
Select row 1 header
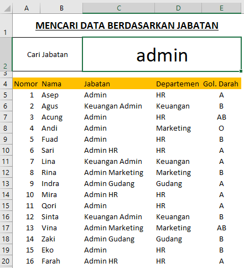(6, 25)
